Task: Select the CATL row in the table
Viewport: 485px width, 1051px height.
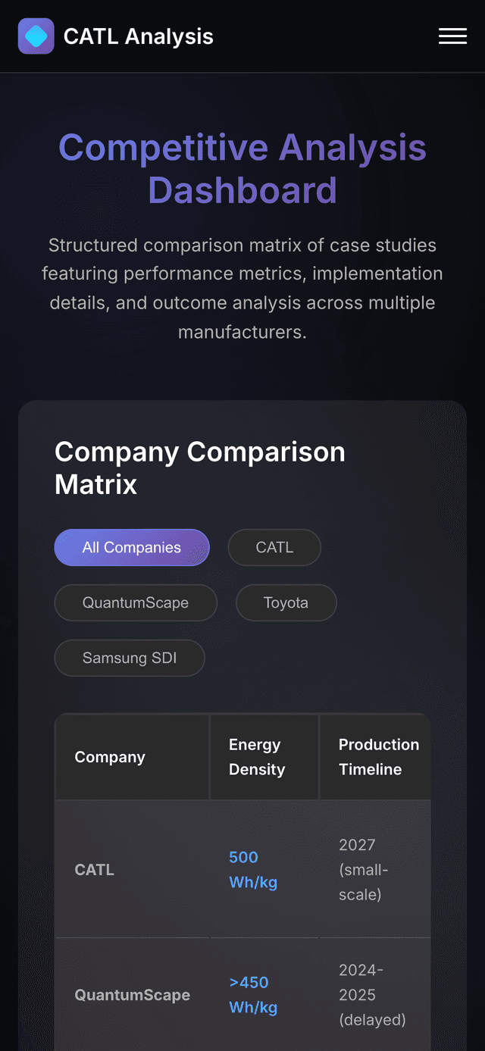Action: (x=94, y=870)
